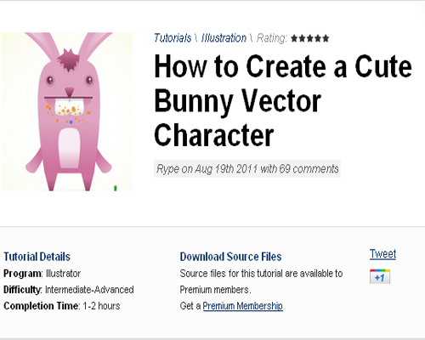Select the third rating star
The height and width of the screenshot is (340, 425).
click(310, 38)
